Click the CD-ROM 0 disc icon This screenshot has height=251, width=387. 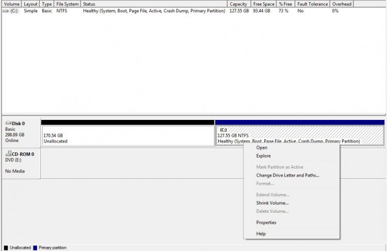[8, 153]
